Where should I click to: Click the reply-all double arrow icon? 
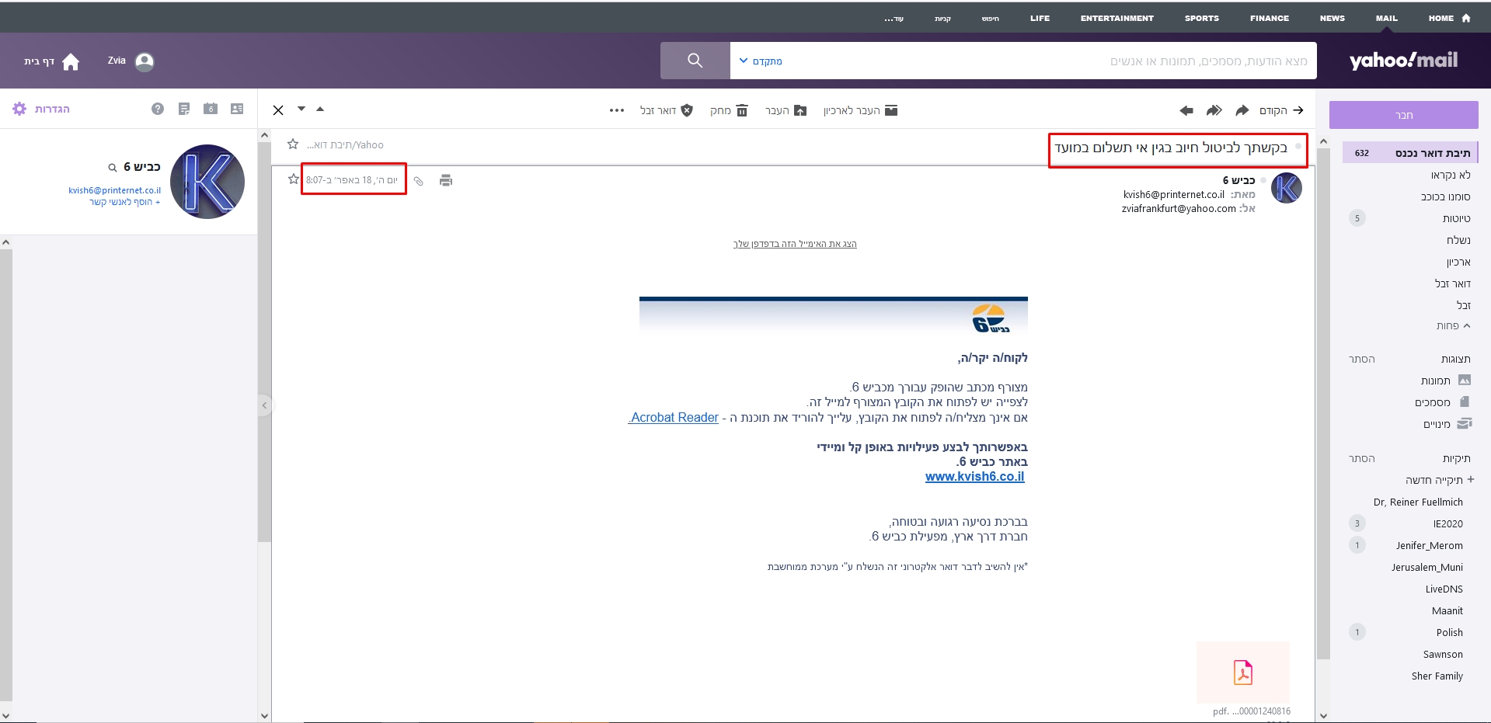[x=1214, y=110]
